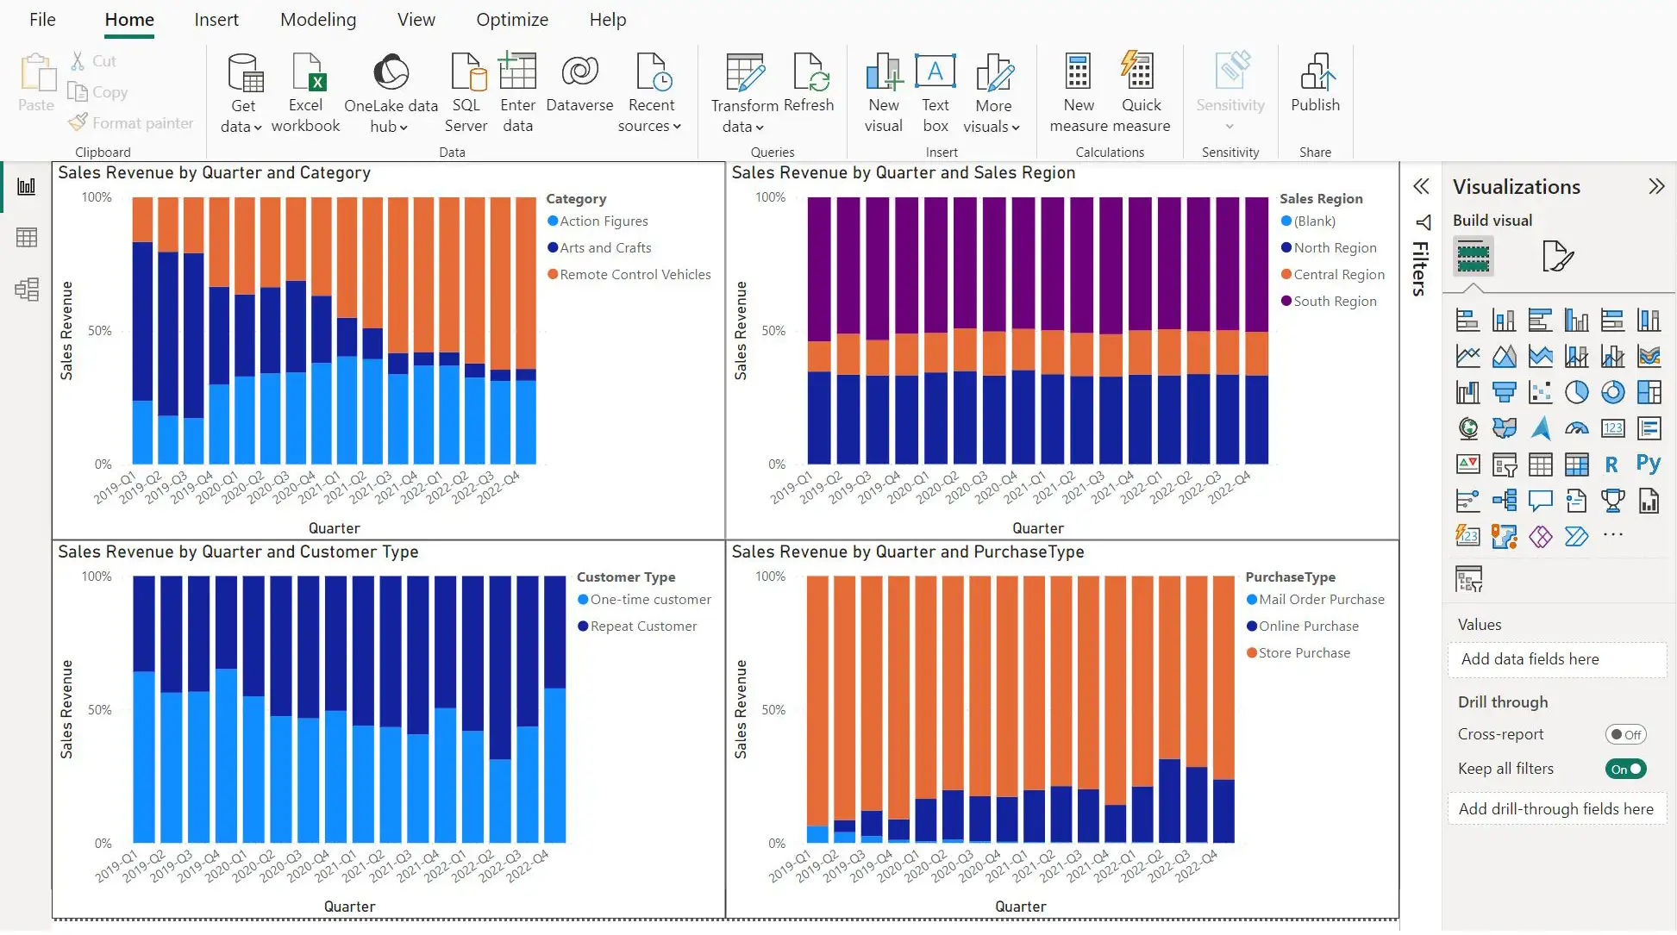Viewport: 1677px width, 935px height.
Task: Toggle Cross-report drill through switch
Action: [1625, 734]
